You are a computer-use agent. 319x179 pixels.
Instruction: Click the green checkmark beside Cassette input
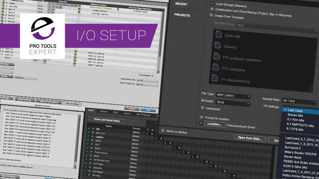point(86,167)
